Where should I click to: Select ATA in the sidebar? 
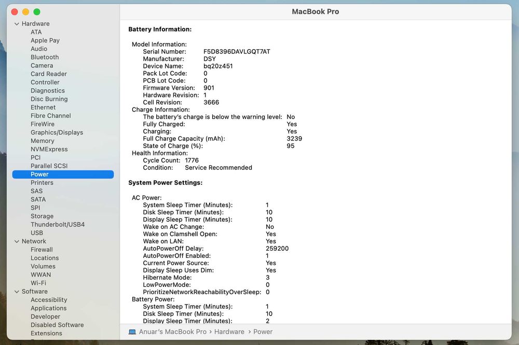(36, 32)
